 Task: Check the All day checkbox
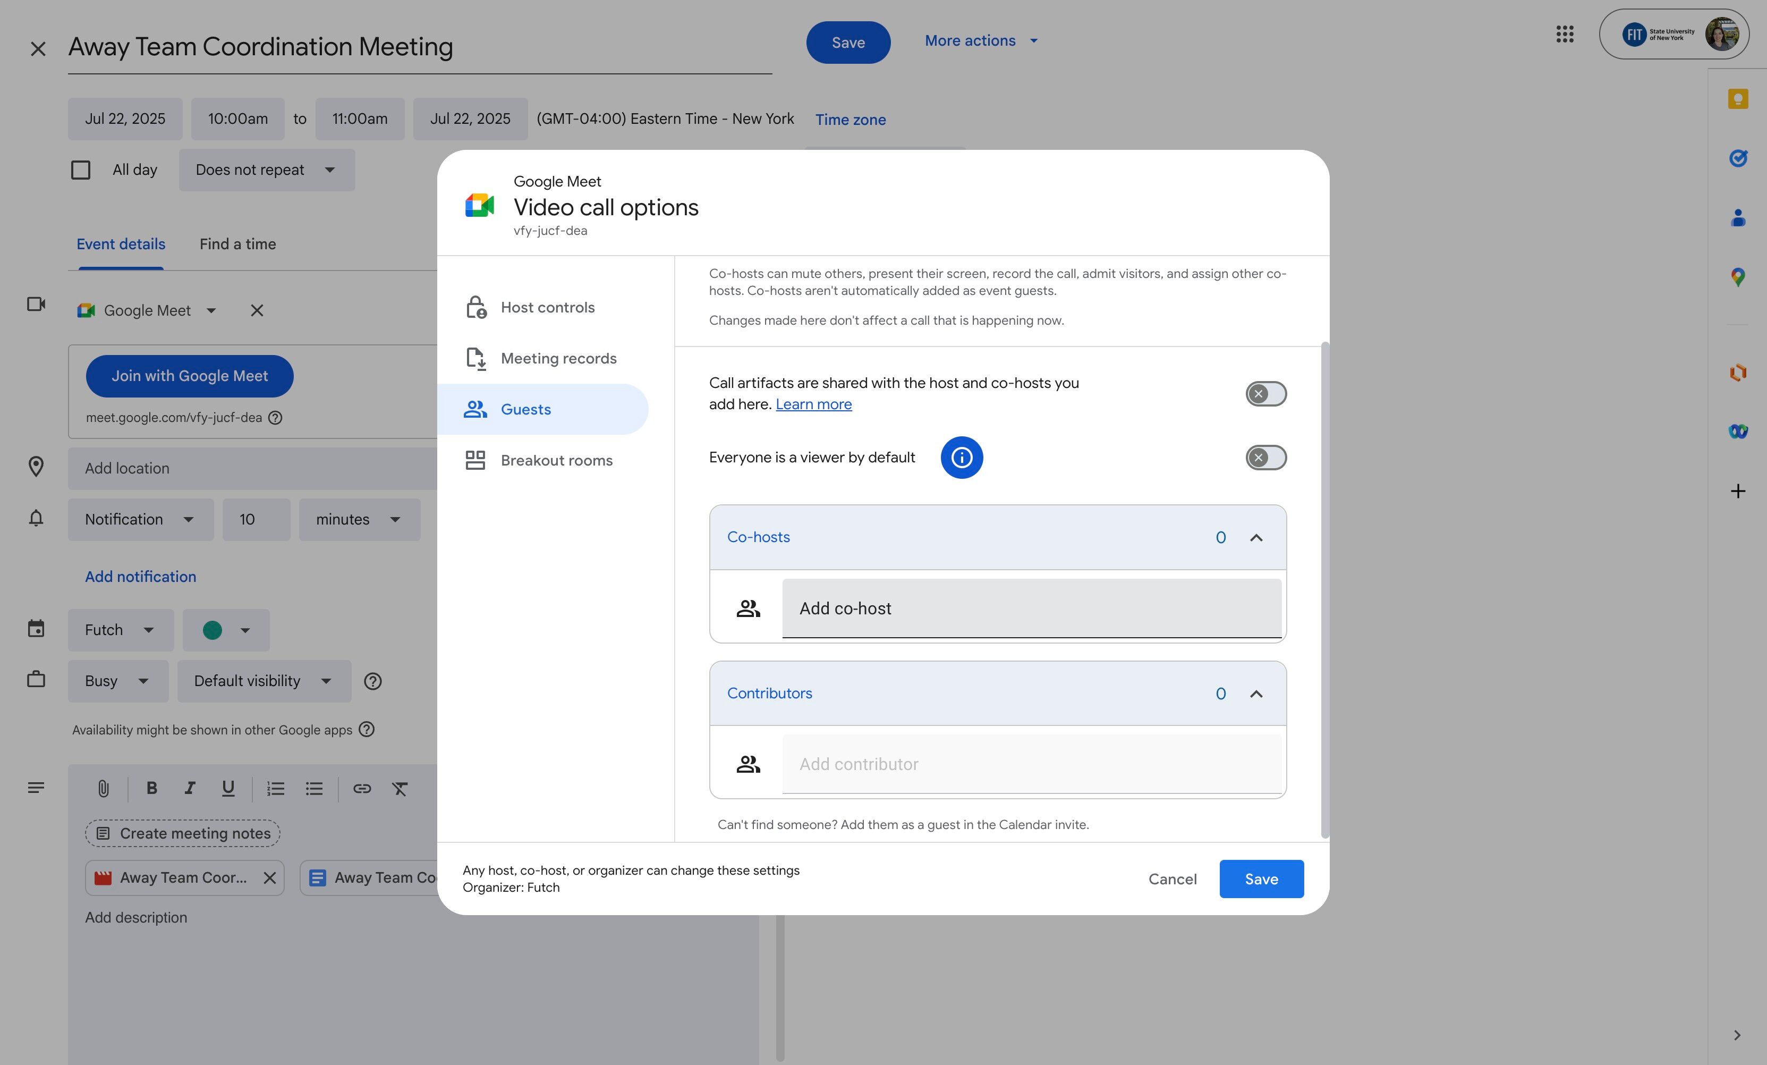(x=81, y=170)
